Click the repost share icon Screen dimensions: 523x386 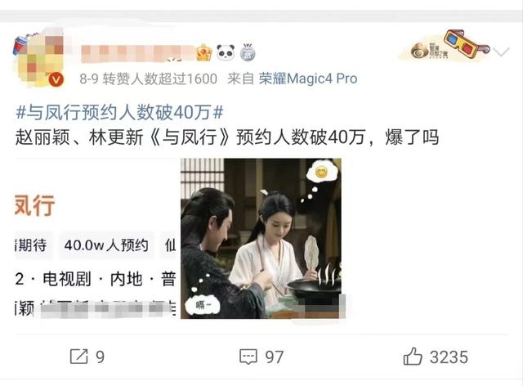point(78,357)
